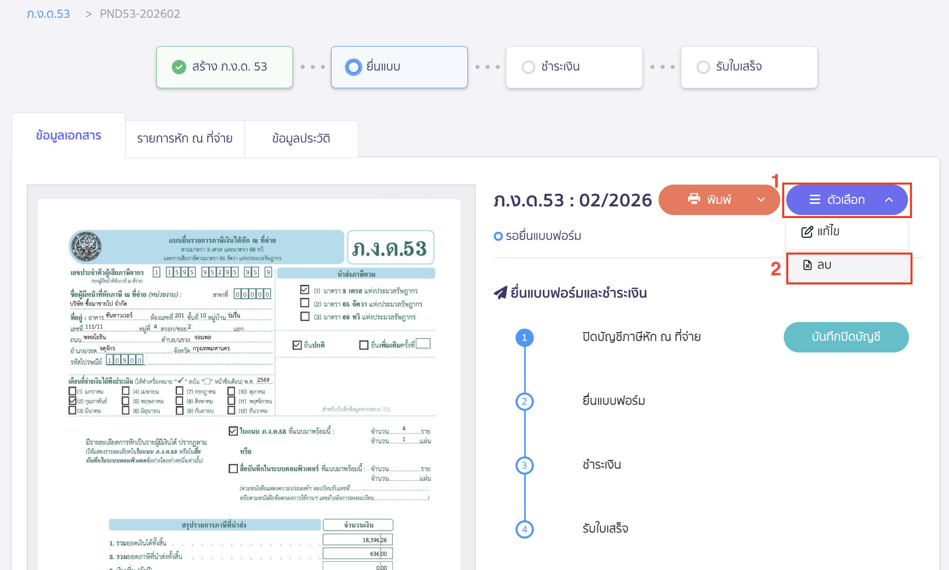Select the ชำระเงิน step radio indicator
The image size is (949, 570).
[528, 67]
